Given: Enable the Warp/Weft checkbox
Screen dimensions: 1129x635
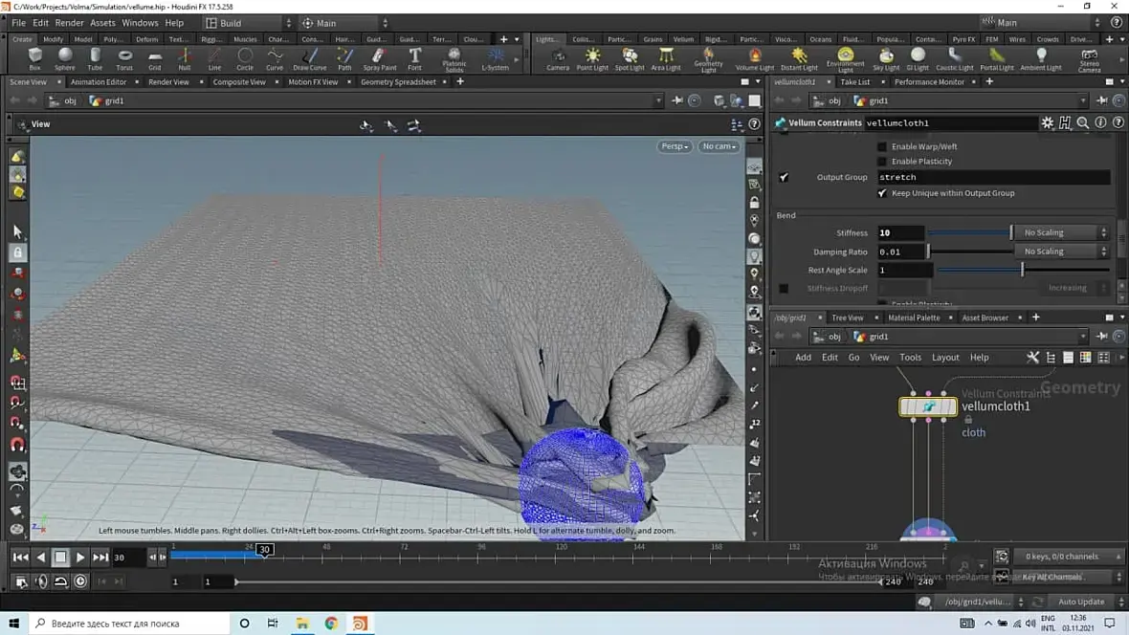Looking at the screenshot, I should (882, 146).
